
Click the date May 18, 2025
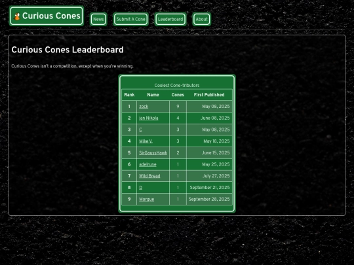point(216,141)
